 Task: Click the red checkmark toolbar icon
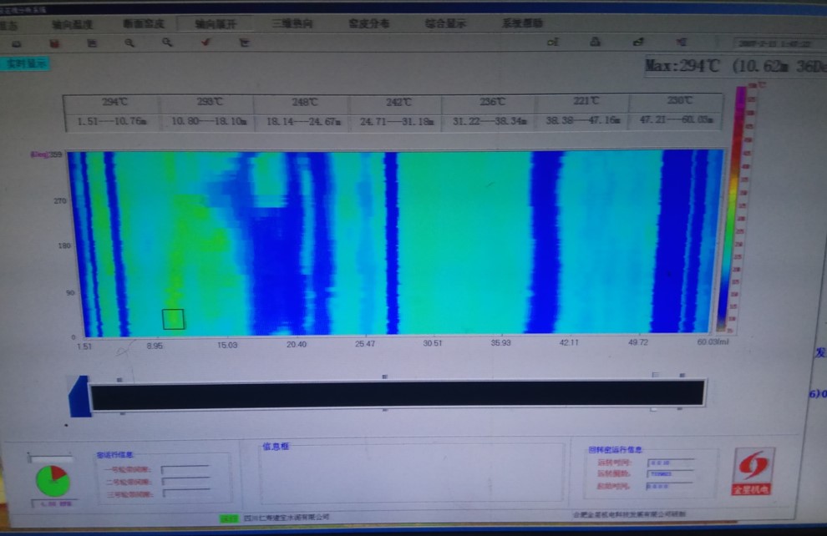pos(205,43)
